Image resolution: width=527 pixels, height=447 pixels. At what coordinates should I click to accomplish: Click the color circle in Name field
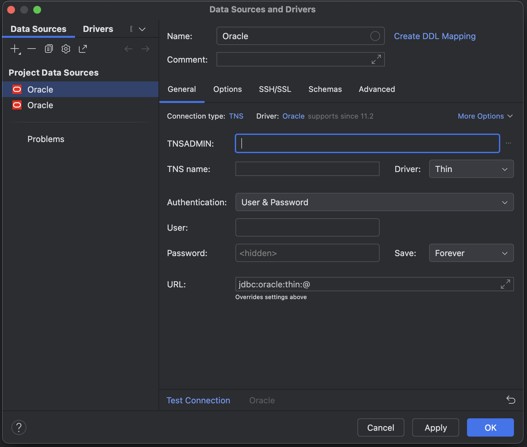click(375, 36)
